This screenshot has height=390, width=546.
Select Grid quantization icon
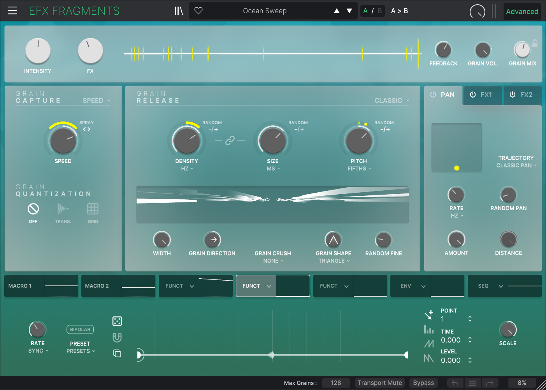coord(93,209)
